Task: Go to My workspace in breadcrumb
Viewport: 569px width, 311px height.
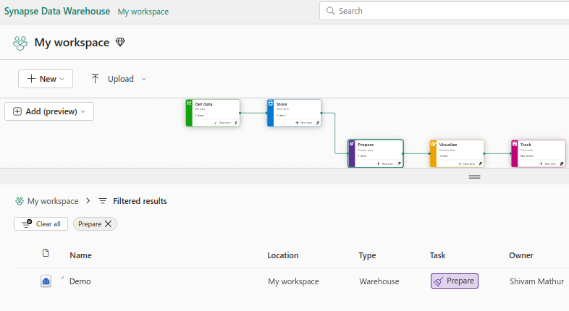Action: pos(53,201)
